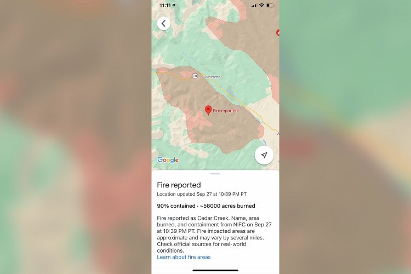Tap the sheet drag handle to expand

215,174
